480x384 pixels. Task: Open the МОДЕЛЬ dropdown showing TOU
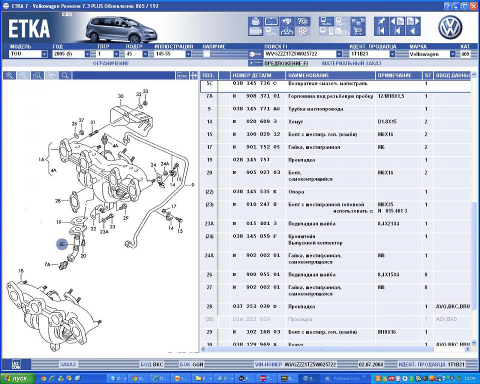(x=44, y=54)
